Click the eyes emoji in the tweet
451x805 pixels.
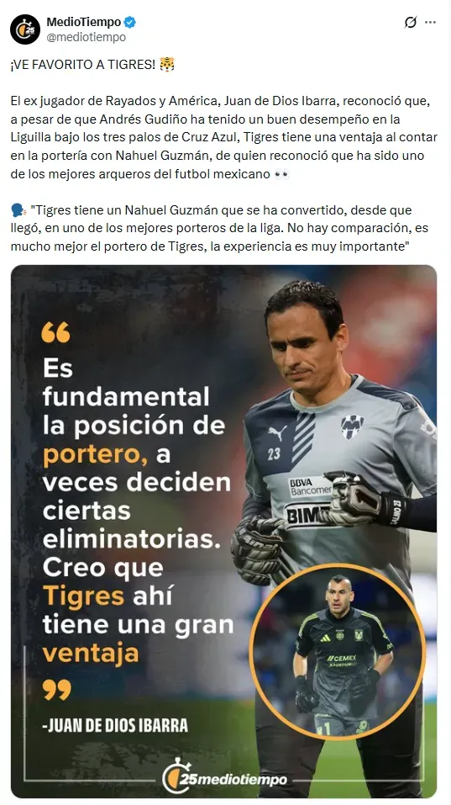point(281,174)
